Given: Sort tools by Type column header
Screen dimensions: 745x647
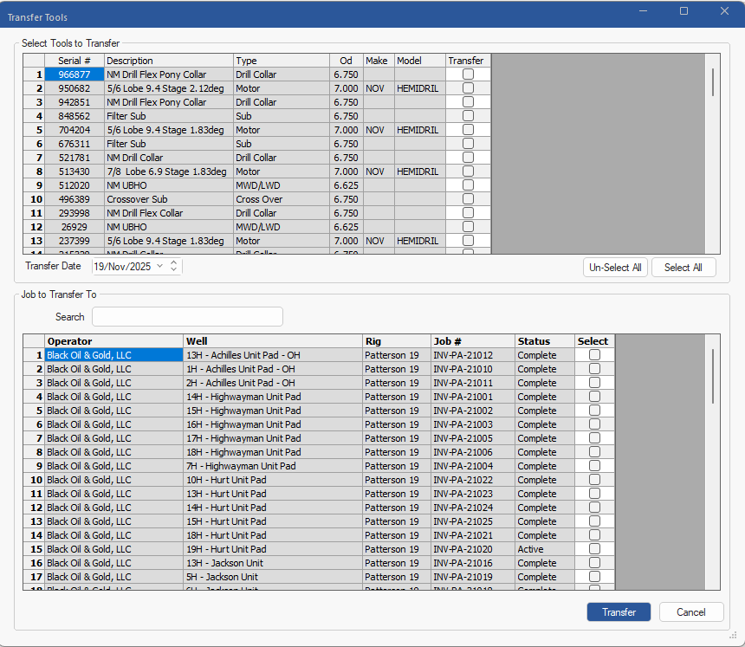Looking at the screenshot, I should point(282,61).
